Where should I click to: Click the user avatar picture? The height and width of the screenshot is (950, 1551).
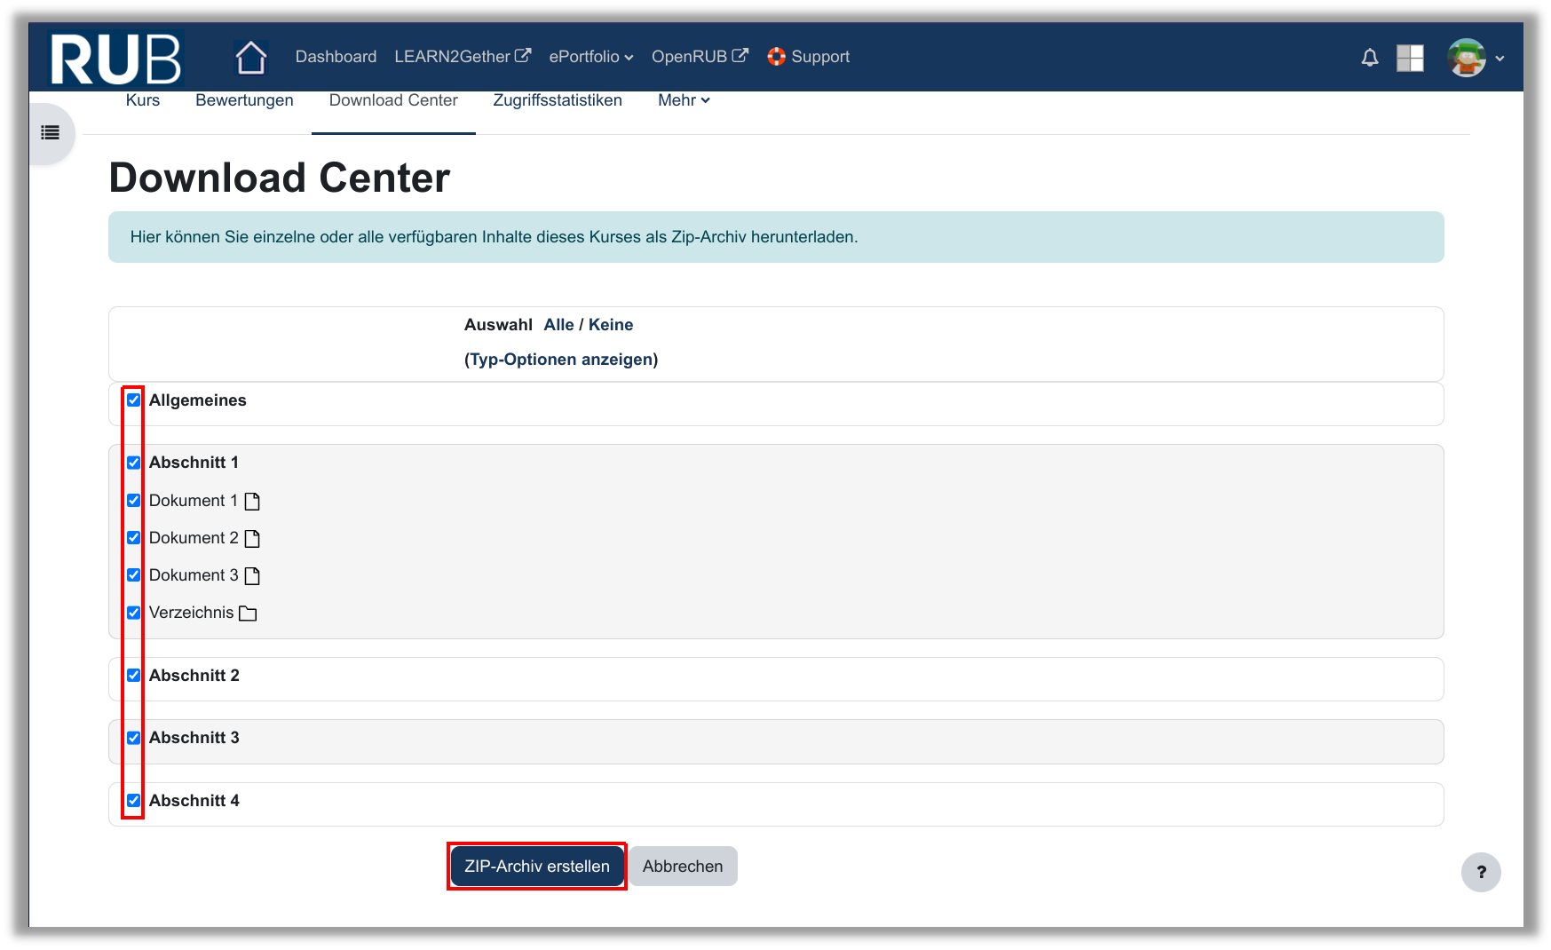1467,58
